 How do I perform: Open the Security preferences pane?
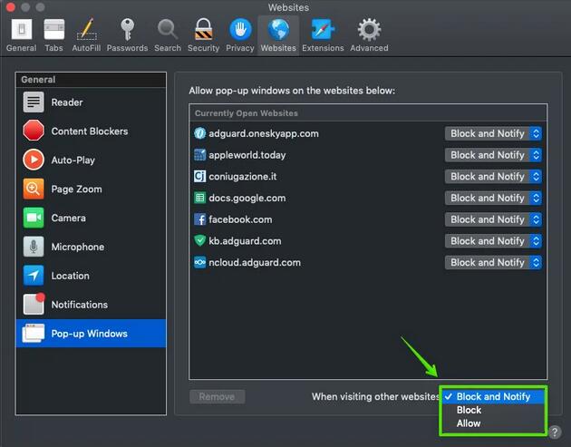point(203,34)
